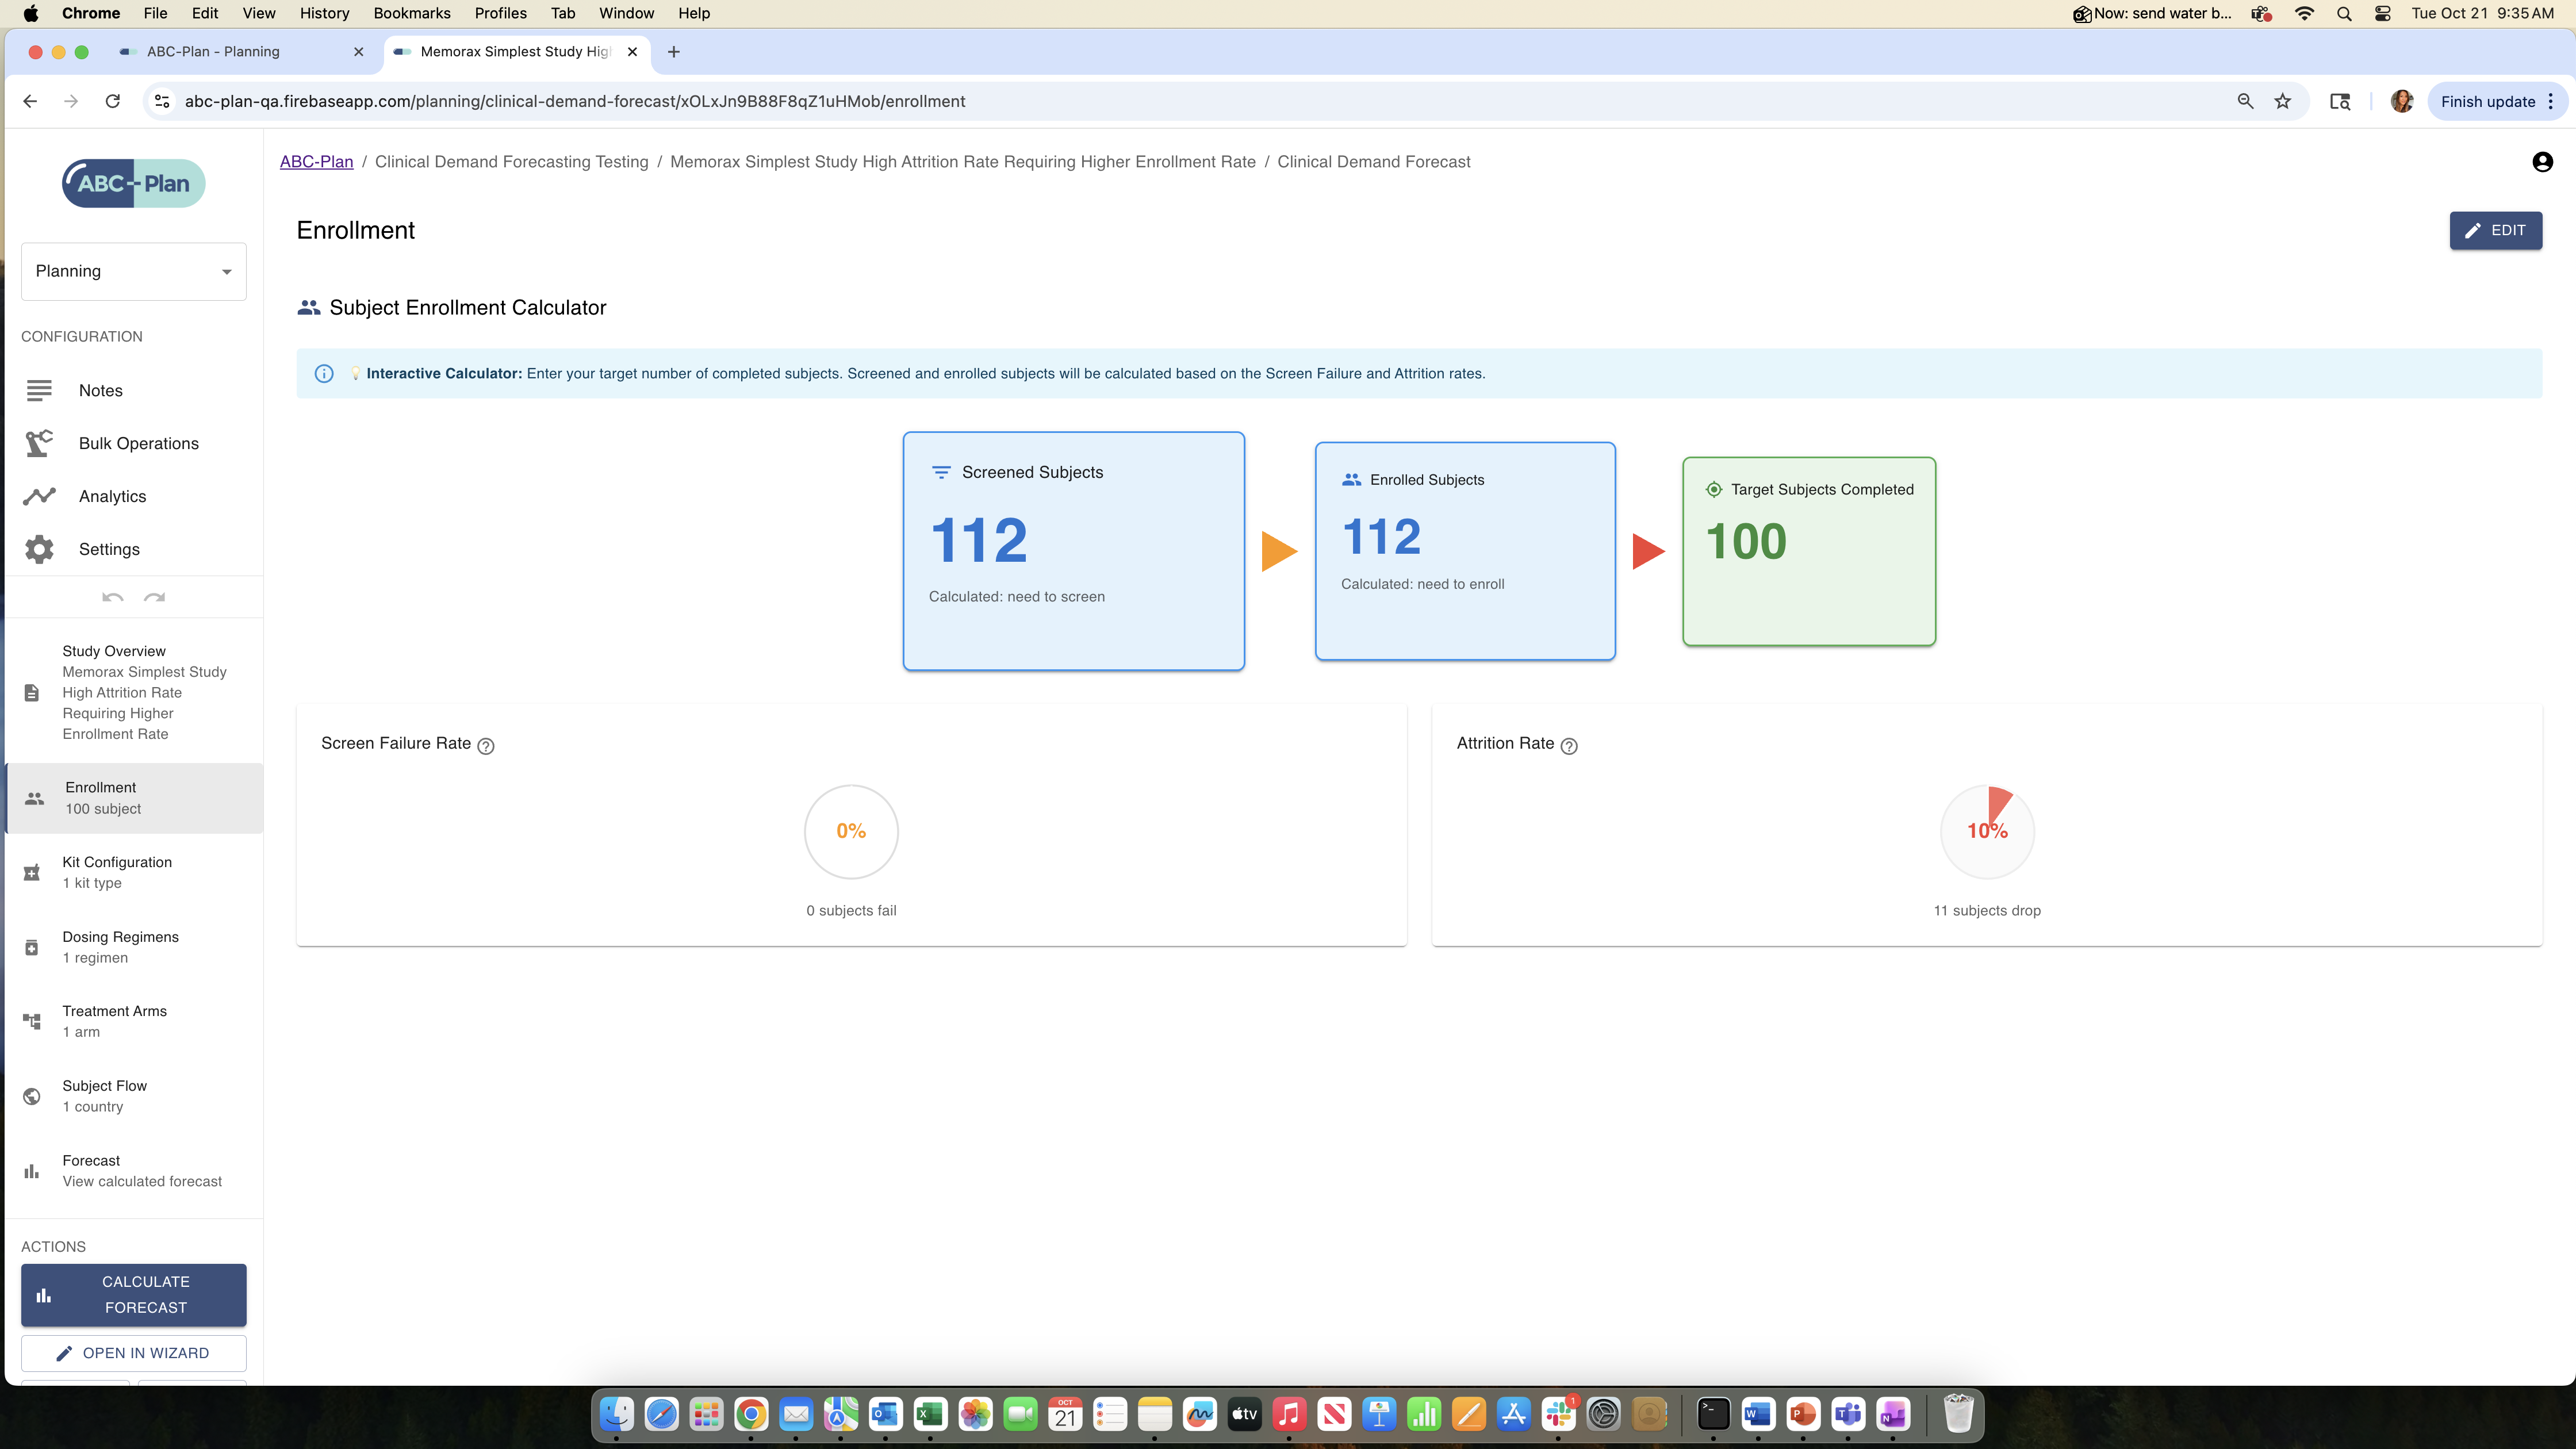Open Bulk Operations from sidebar
Viewport: 2576px width, 1449px height.
click(138, 443)
